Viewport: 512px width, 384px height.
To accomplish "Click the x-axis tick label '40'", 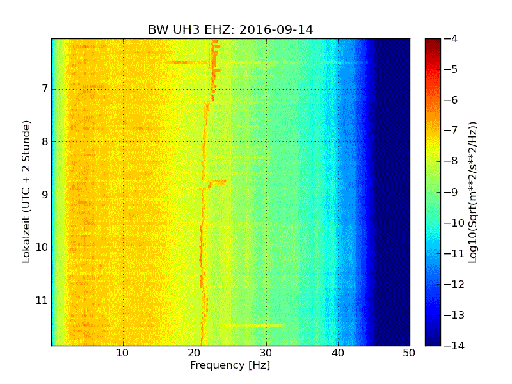I will [x=338, y=353].
